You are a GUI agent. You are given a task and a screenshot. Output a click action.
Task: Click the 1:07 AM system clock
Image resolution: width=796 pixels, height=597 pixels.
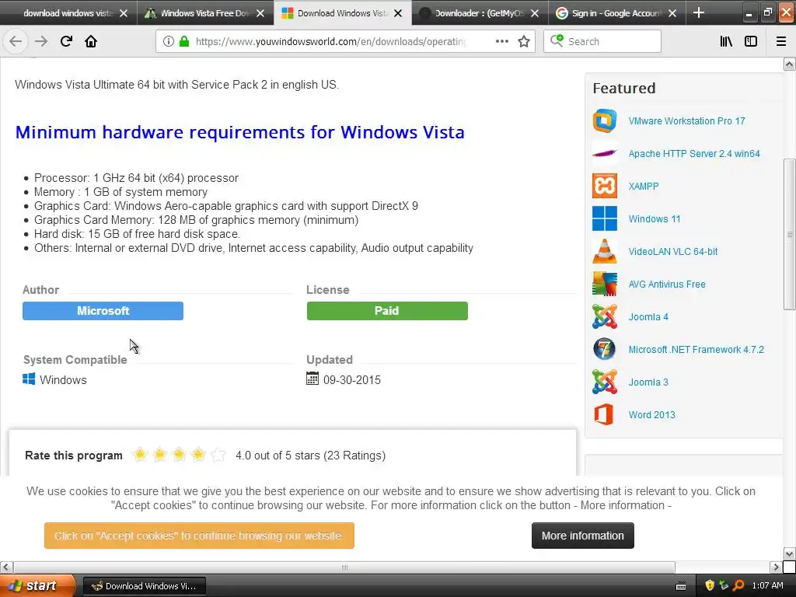(767, 586)
